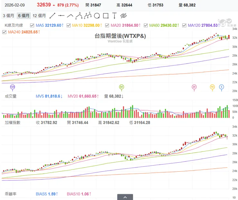Click the MV20 61,660.65 value

tap(83, 96)
